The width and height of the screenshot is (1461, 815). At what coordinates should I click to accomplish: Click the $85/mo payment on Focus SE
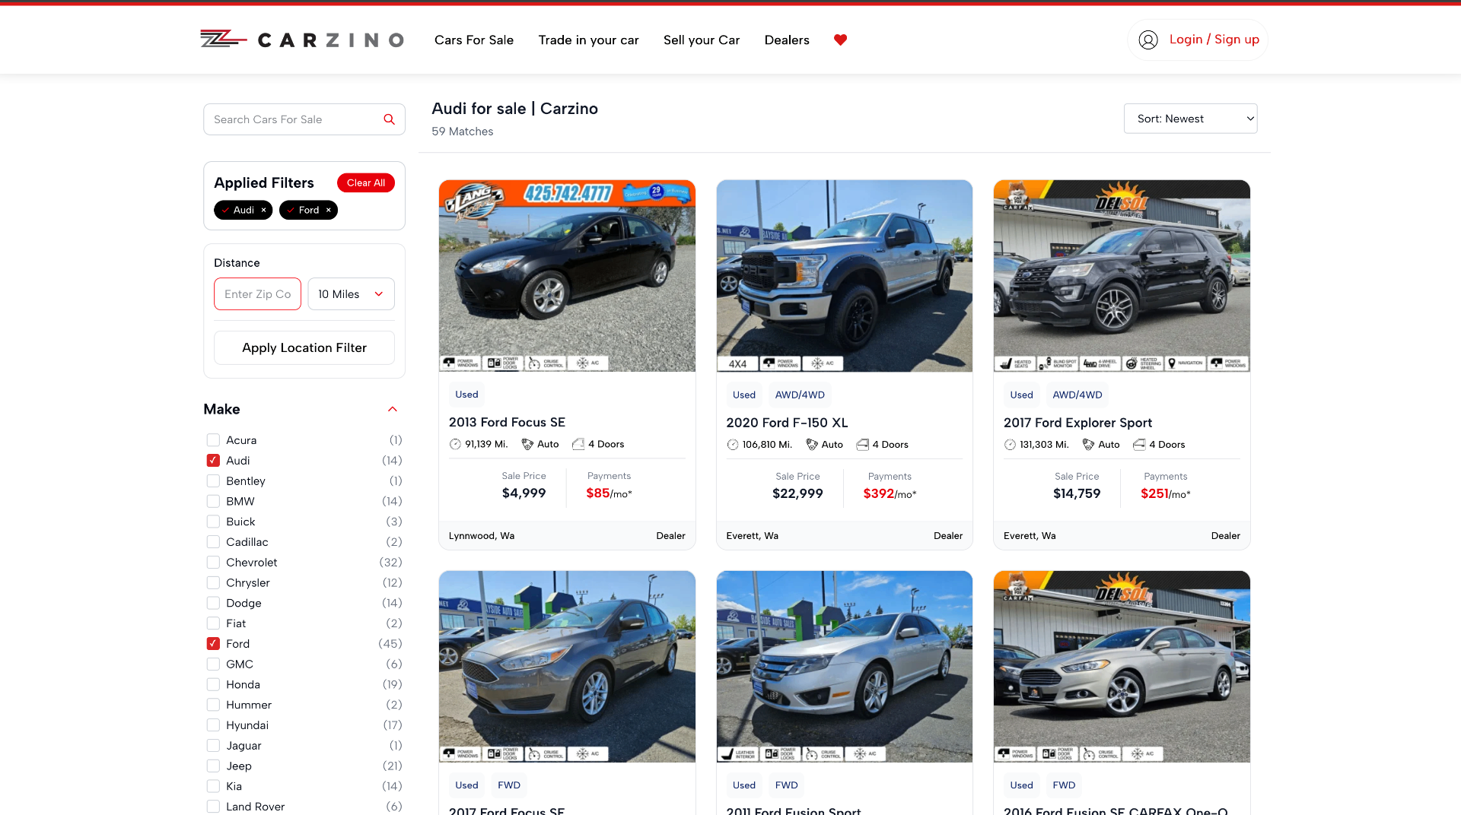609,493
